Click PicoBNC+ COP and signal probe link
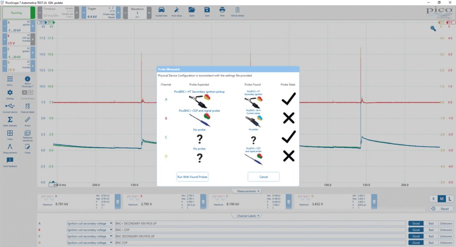Image resolution: width=456 pixels, height=247 pixels. [199, 111]
